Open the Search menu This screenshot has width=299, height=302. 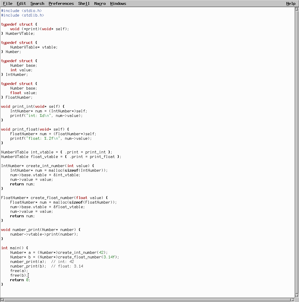pyautogui.click(x=37, y=3)
